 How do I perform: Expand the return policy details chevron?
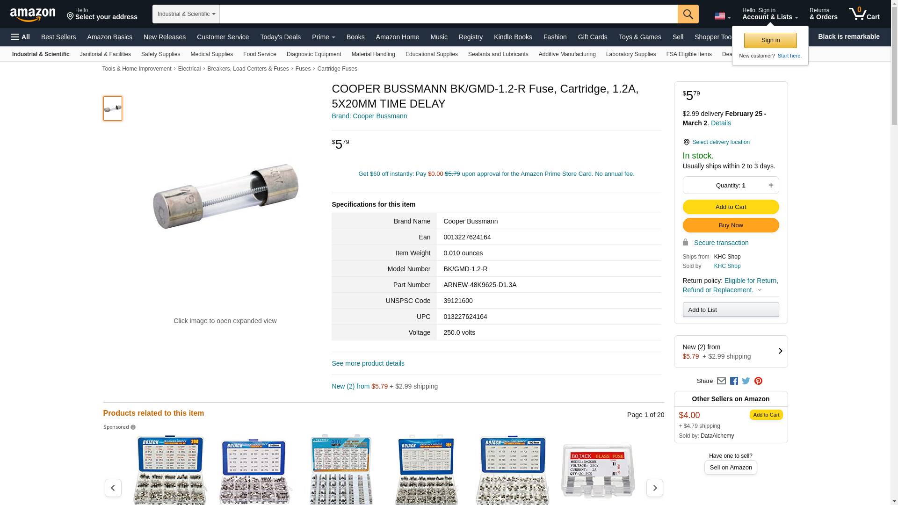click(x=760, y=290)
